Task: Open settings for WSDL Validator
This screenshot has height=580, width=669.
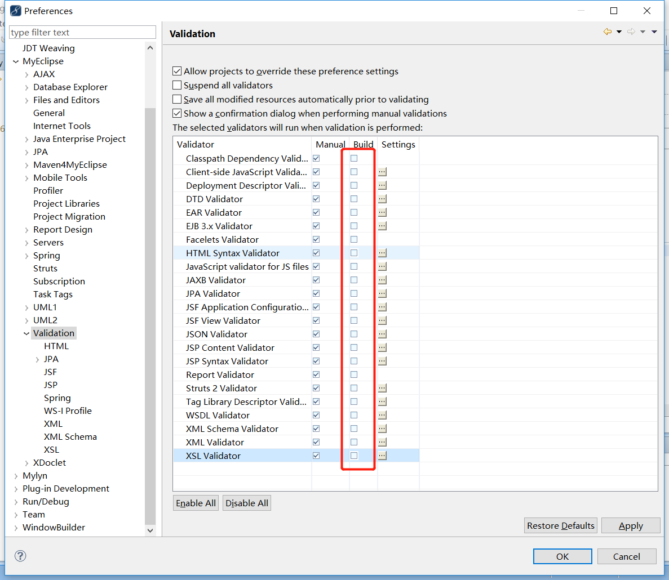Action: point(382,415)
